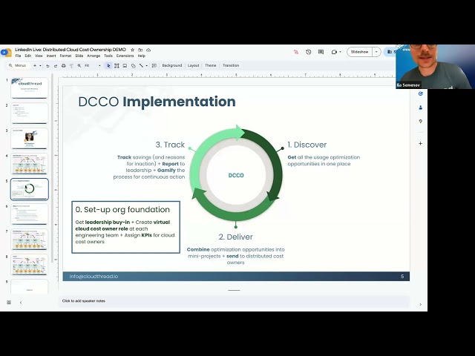Viewport: 475px width, 356px height.
Task: Click the '0. Set-up org foundation' heading
Action: click(122, 209)
